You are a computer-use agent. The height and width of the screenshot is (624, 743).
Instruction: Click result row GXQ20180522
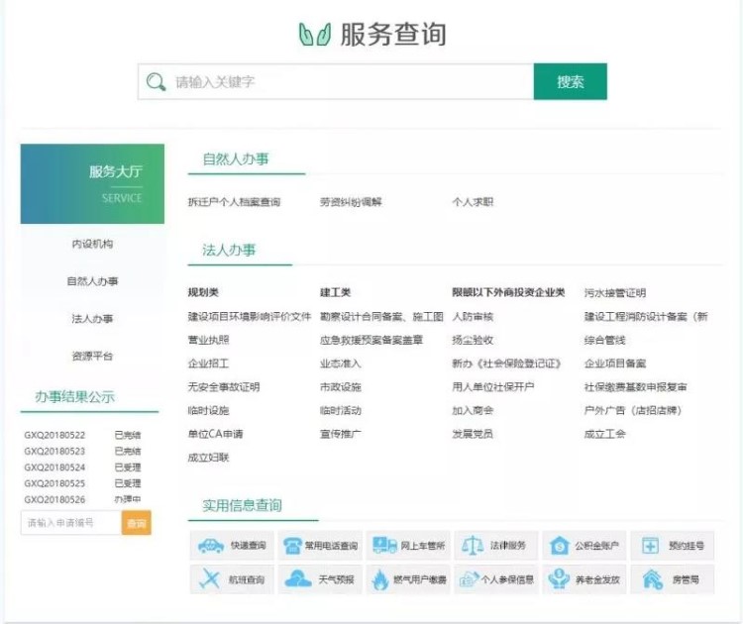pyautogui.click(x=82, y=435)
